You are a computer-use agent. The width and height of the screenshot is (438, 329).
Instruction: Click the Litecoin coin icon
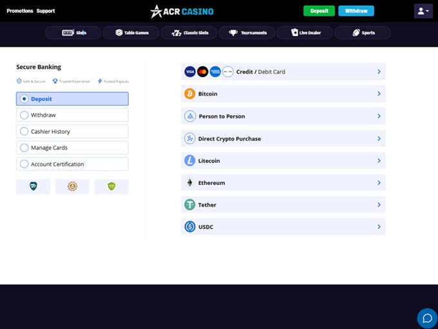click(x=189, y=161)
